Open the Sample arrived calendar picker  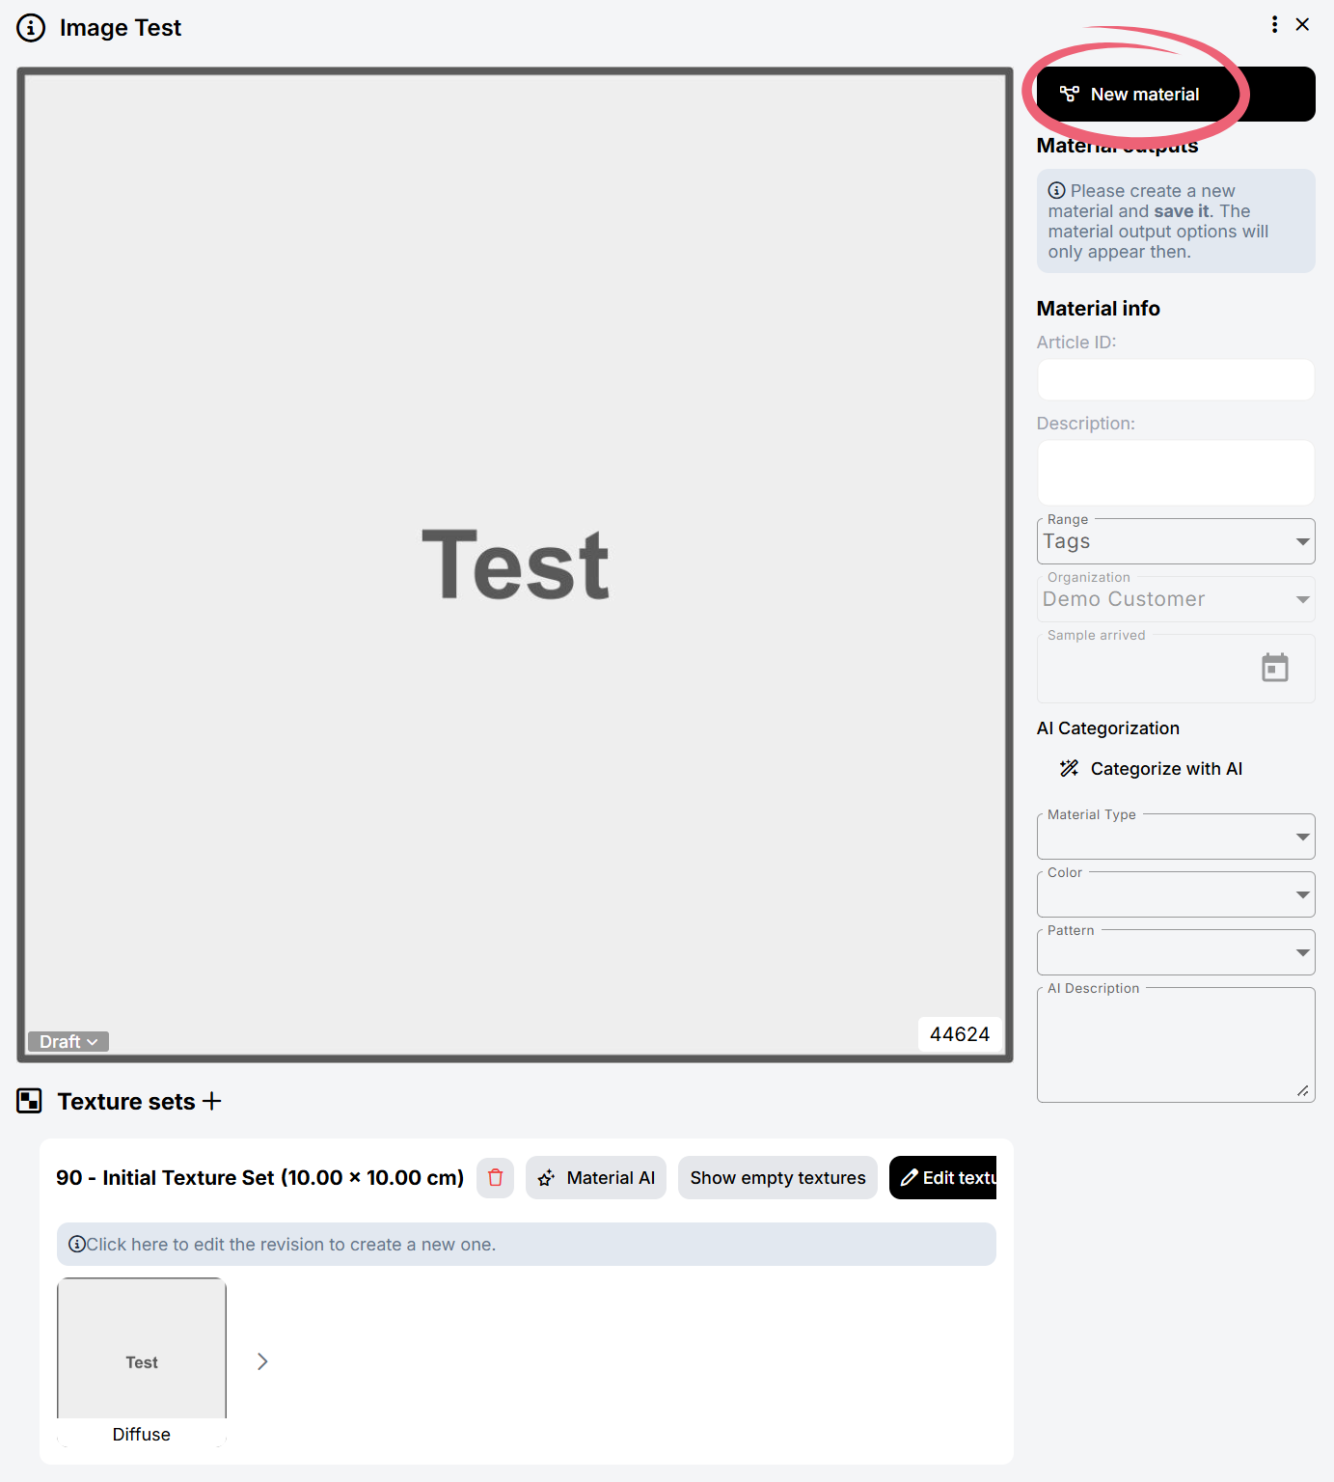coord(1274,668)
